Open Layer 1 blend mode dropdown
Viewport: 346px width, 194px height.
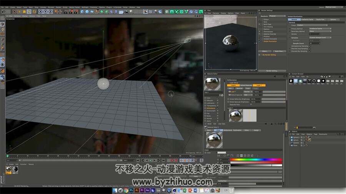pos(248,92)
